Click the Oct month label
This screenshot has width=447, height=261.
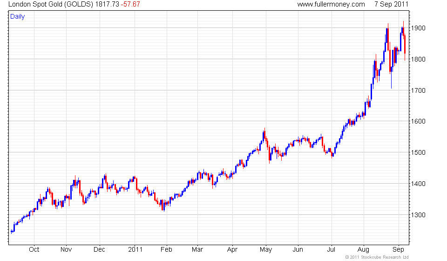point(34,250)
